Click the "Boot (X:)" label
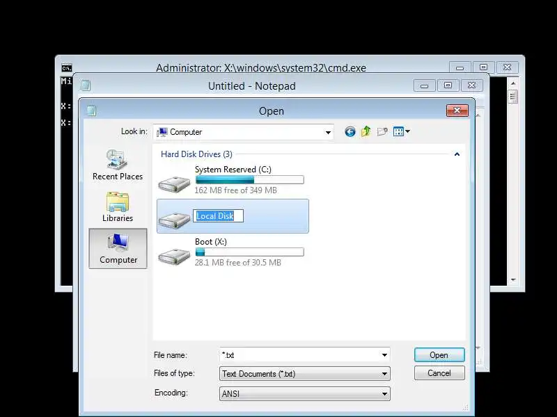Viewport: 557px width, 417px height. 211,242
